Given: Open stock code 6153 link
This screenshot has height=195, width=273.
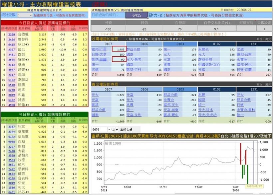Looking at the screenshot, I should pyautogui.click(x=12, y=80).
